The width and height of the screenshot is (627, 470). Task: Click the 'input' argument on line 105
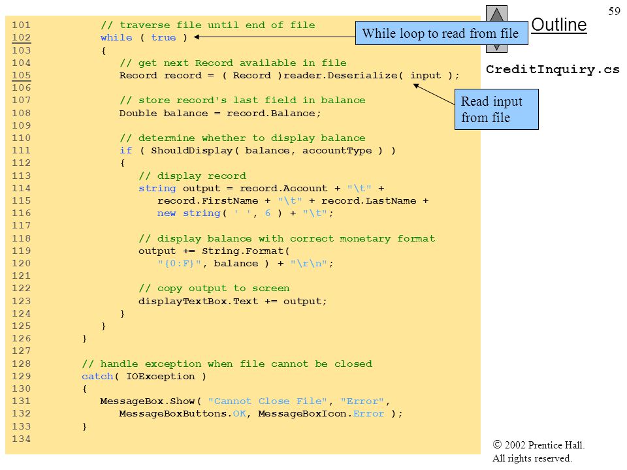point(425,75)
